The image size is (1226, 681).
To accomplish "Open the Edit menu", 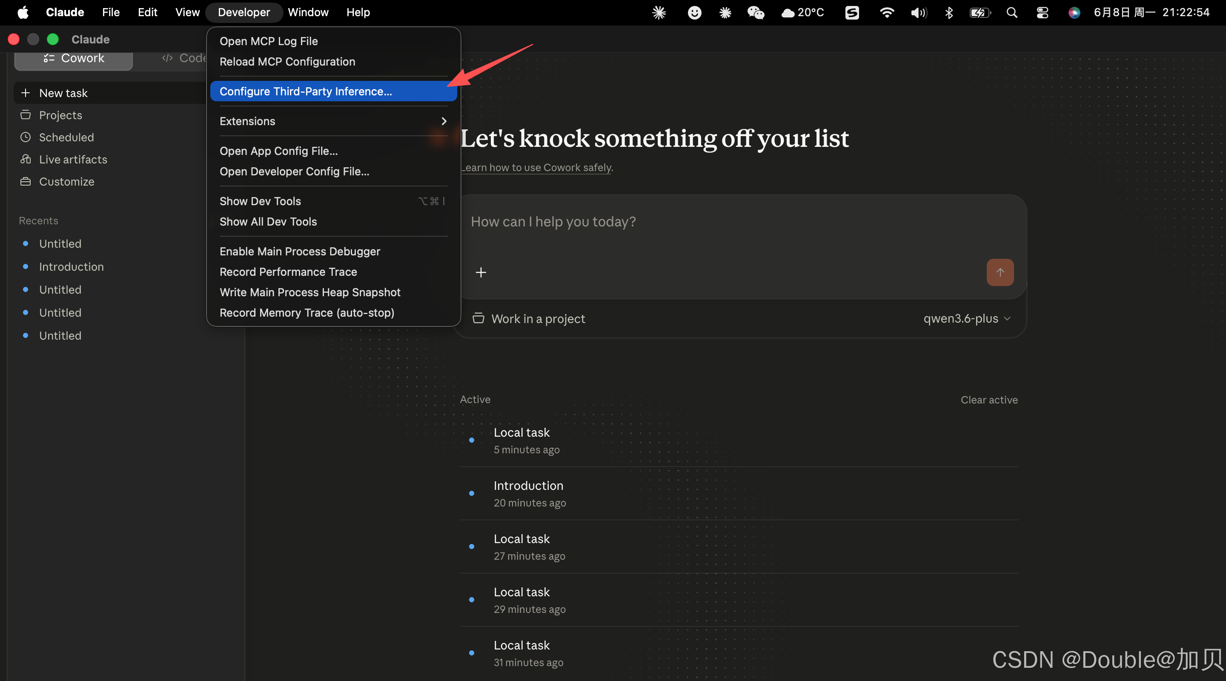I will tap(148, 12).
